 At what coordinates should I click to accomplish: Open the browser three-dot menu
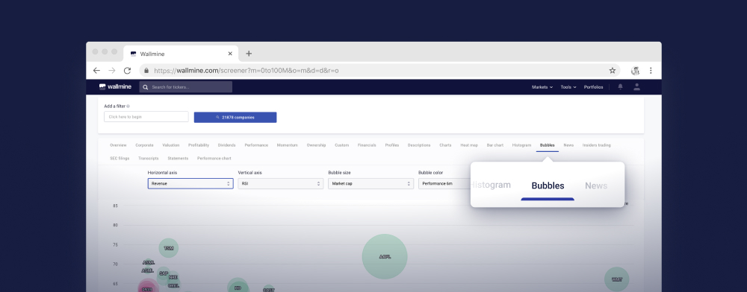pos(651,71)
